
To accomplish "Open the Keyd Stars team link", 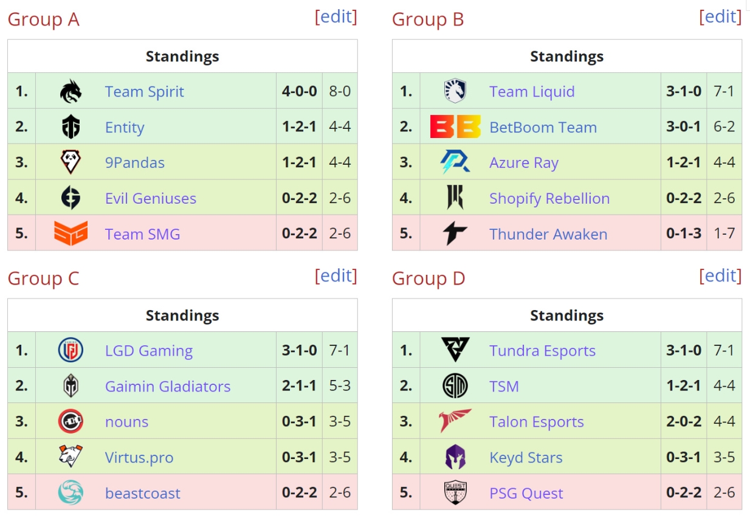I will tap(526, 458).
